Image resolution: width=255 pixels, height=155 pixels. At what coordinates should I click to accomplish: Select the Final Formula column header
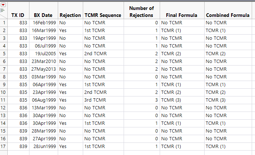tap(181, 15)
